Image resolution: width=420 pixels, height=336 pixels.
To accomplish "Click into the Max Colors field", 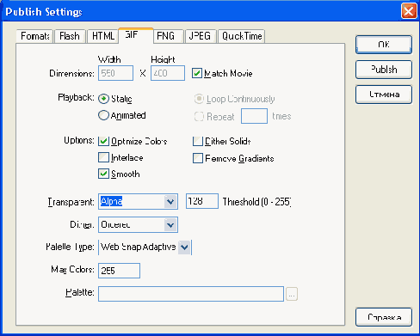I will pos(119,271).
